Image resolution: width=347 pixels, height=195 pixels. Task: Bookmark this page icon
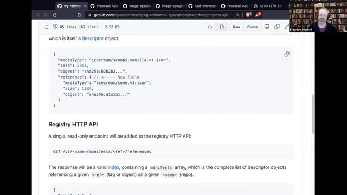click(79, 15)
